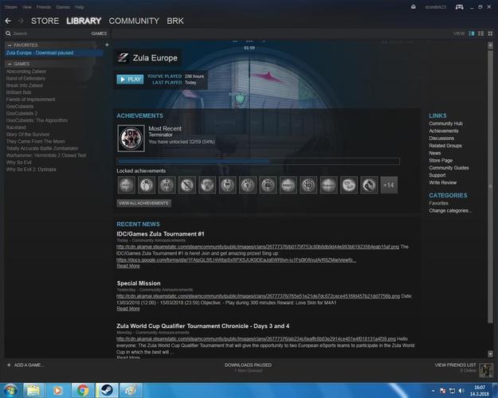Open the Terminator achievement badge

[131, 139]
